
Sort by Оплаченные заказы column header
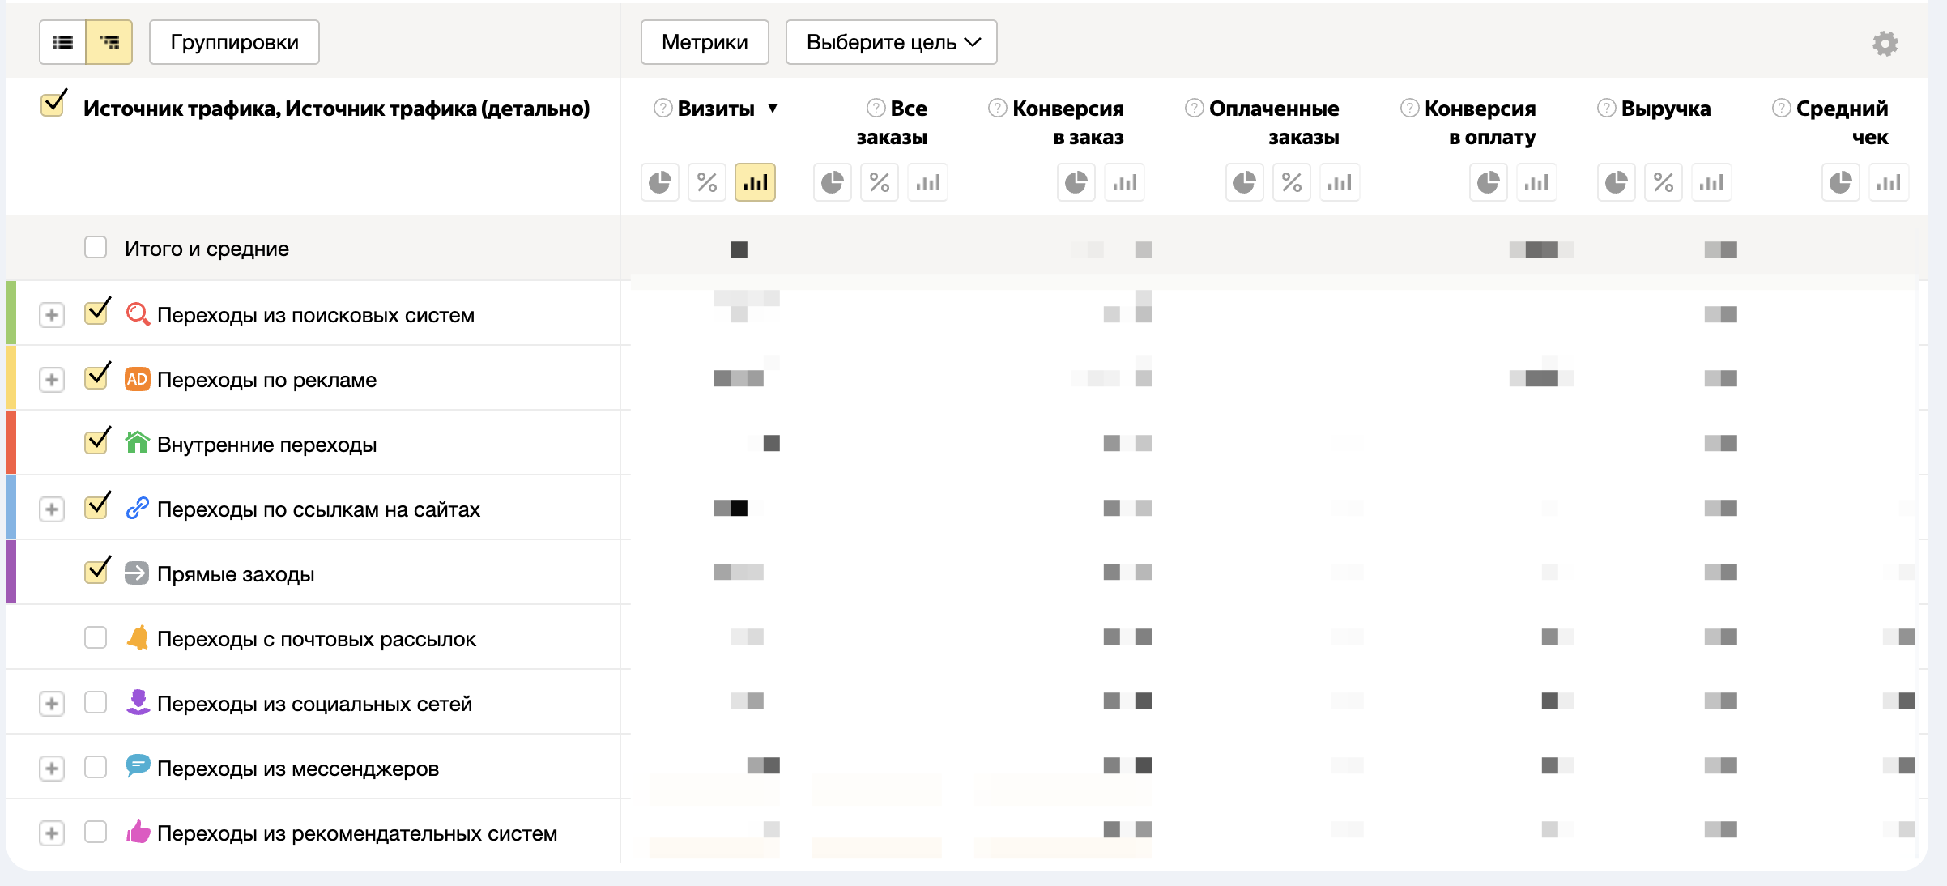pos(1274,123)
